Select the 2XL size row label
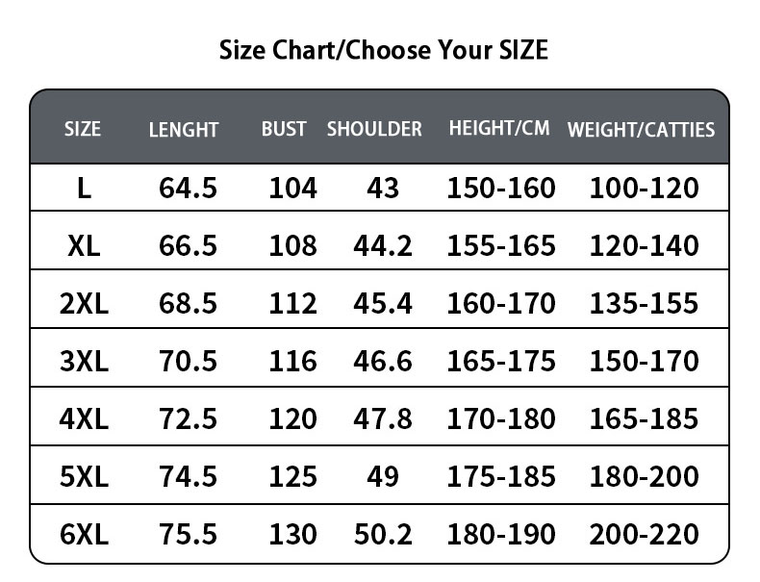This screenshot has width=760, height=582. [x=85, y=304]
